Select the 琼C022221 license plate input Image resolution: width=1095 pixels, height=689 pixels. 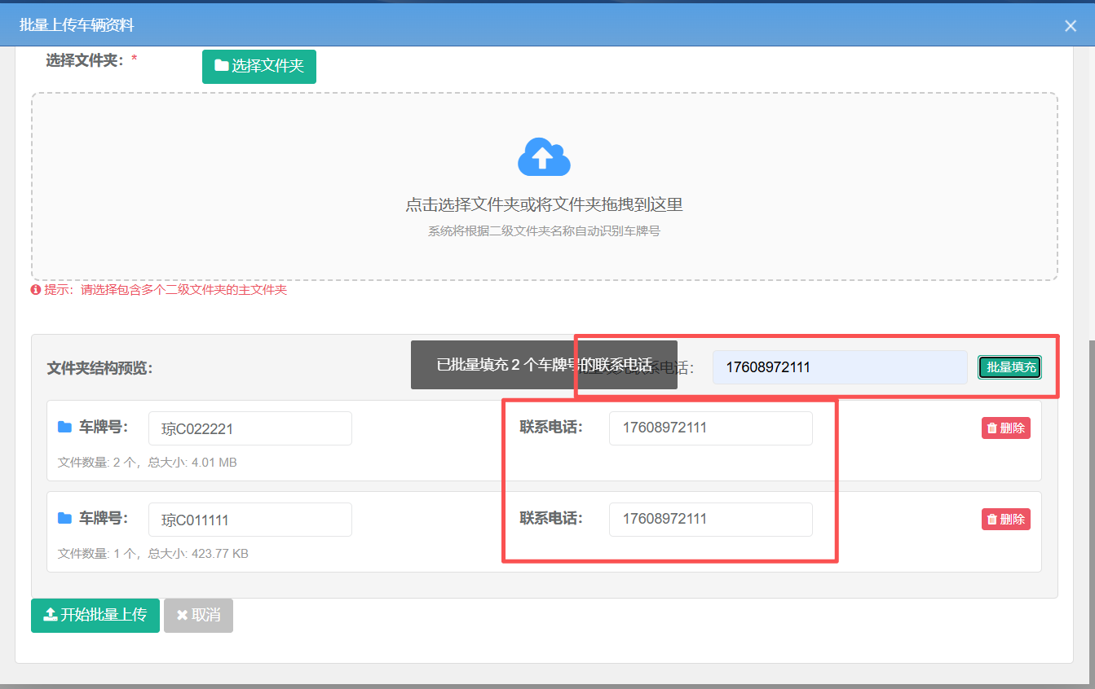[x=249, y=428]
